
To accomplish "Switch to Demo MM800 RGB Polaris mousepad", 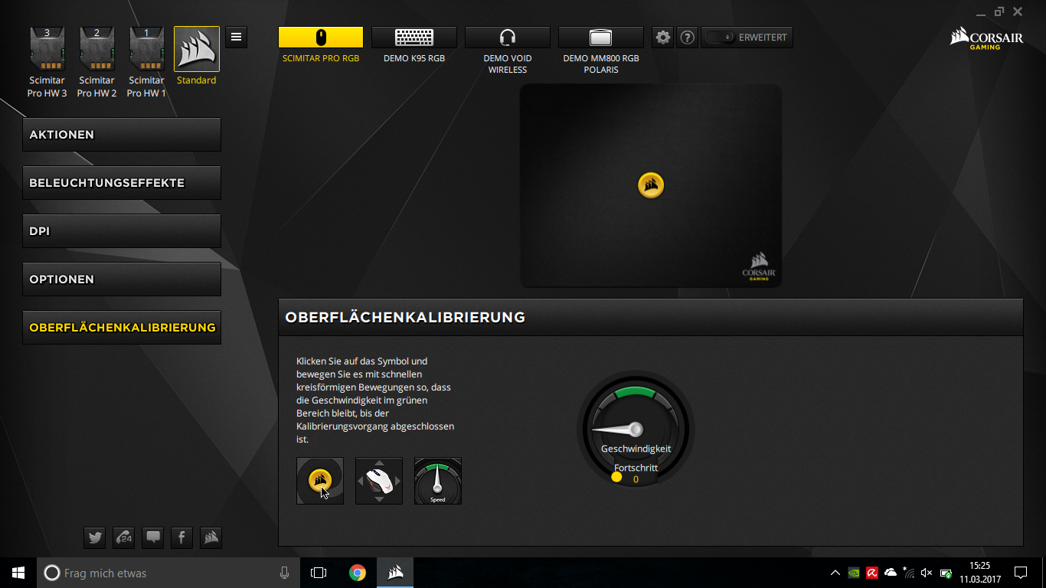I will click(601, 38).
